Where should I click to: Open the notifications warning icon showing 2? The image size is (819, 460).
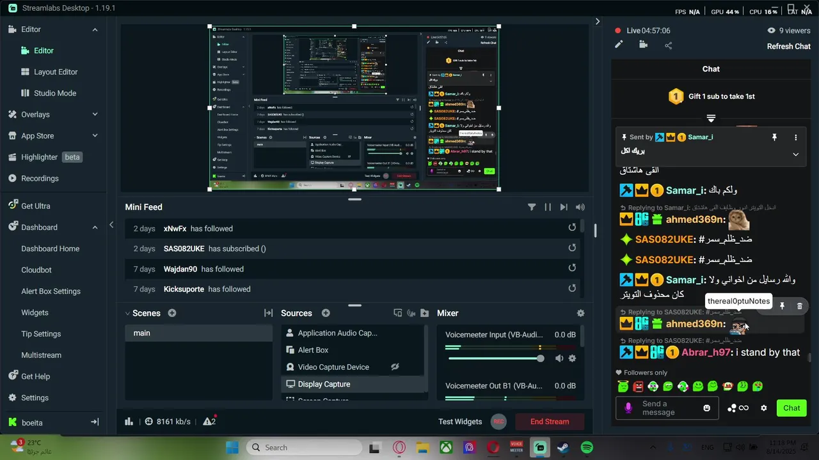point(209,421)
